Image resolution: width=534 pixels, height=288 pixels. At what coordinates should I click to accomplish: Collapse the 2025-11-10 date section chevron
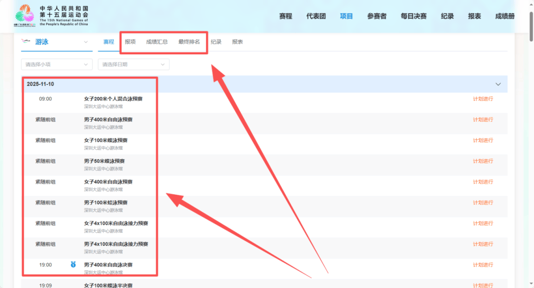tap(498, 84)
